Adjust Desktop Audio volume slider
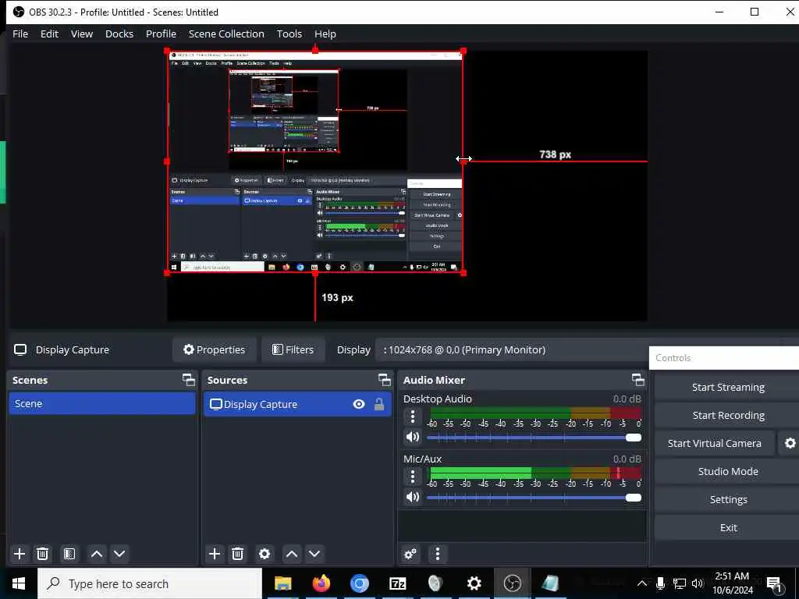The image size is (799, 599). [x=534, y=438]
